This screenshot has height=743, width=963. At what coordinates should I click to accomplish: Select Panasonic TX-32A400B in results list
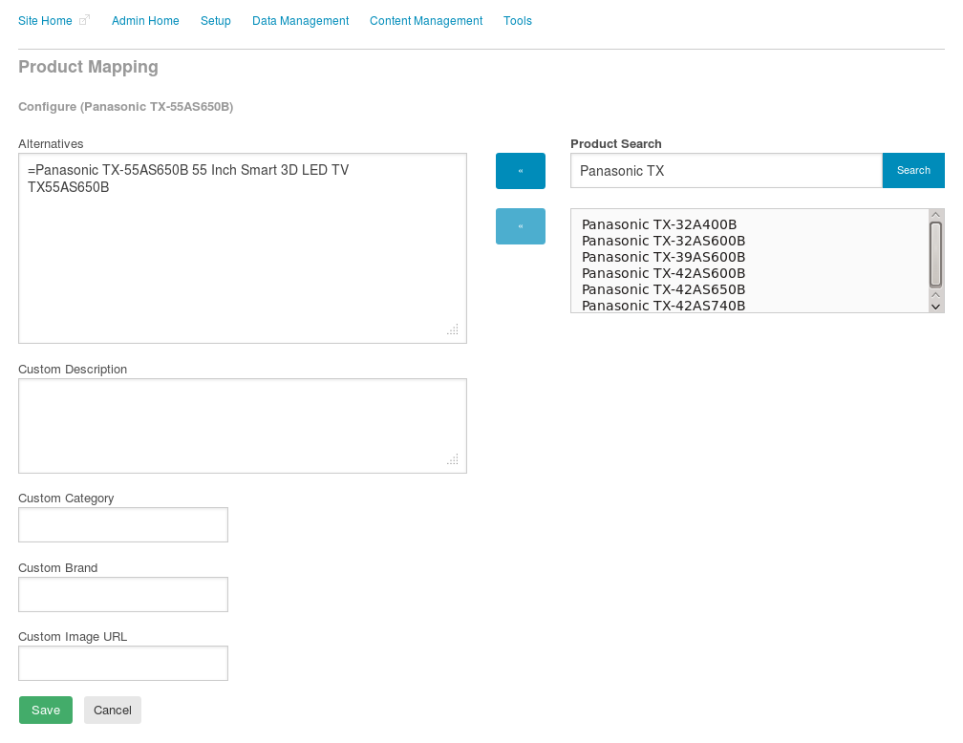click(x=659, y=224)
